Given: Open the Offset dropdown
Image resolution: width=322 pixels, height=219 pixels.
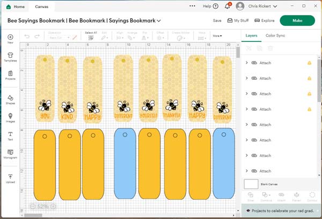Looking at the screenshot, I should pos(160,37).
